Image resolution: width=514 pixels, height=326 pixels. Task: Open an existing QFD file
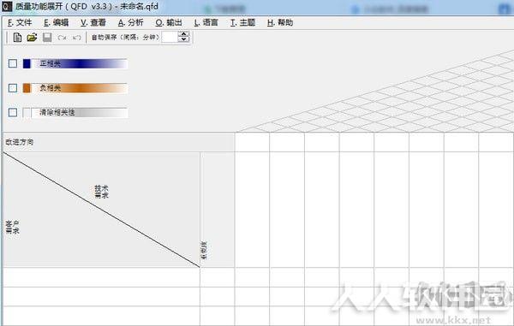[32, 38]
